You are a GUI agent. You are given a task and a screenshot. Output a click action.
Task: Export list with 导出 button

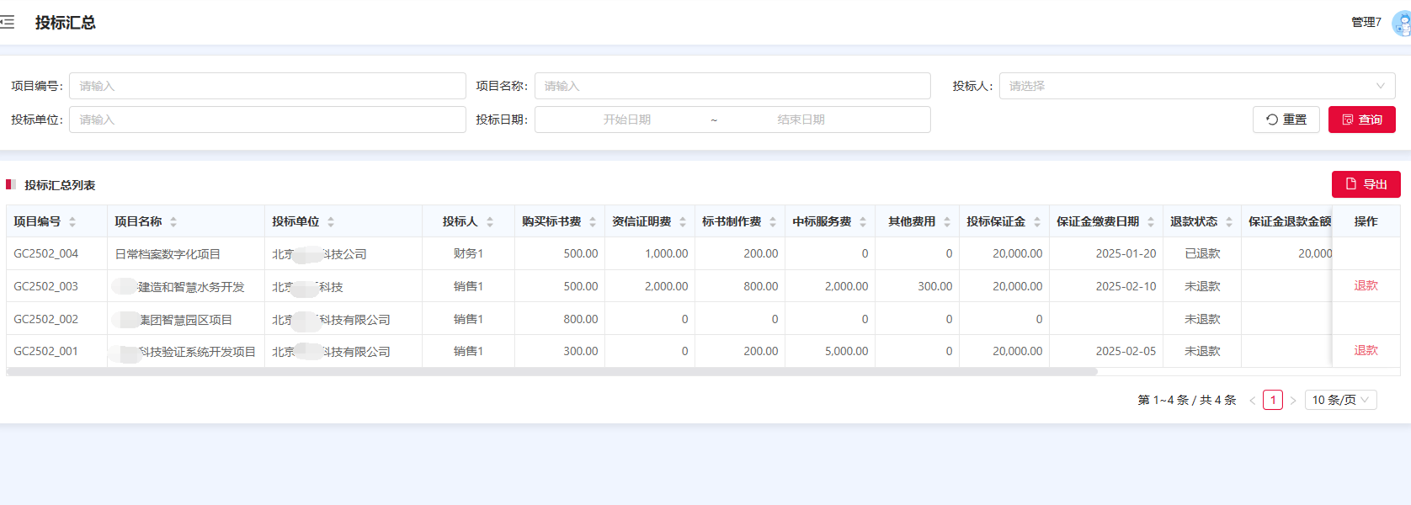click(x=1366, y=184)
